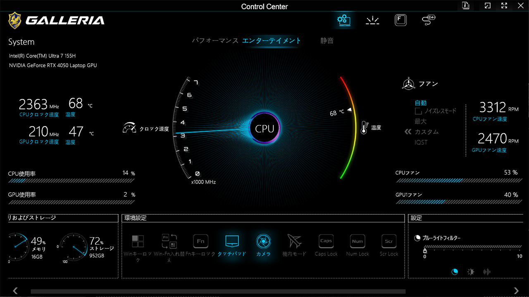Select the brightness sun icon in 設定
The width and height of the screenshot is (529, 297).
pyautogui.click(x=471, y=272)
